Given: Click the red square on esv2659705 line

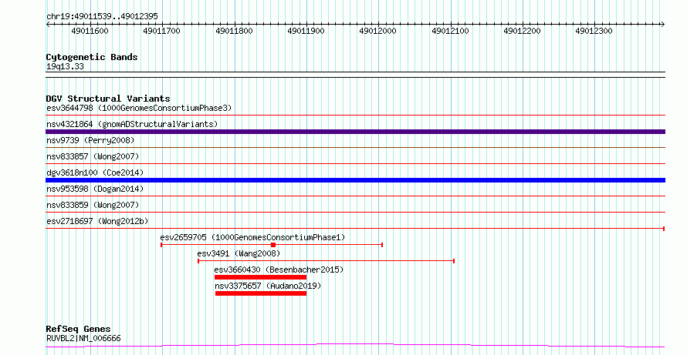Looking at the screenshot, I should pos(273,245).
